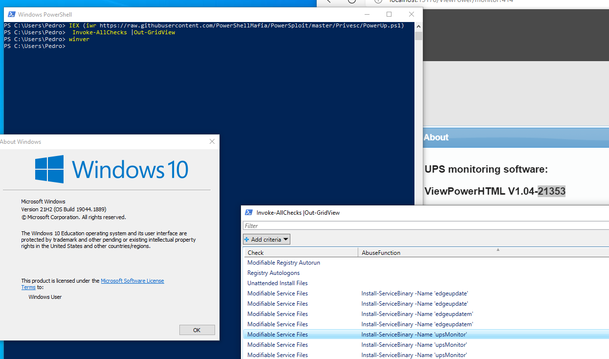Click OK in About Windows dialog

tap(197, 330)
